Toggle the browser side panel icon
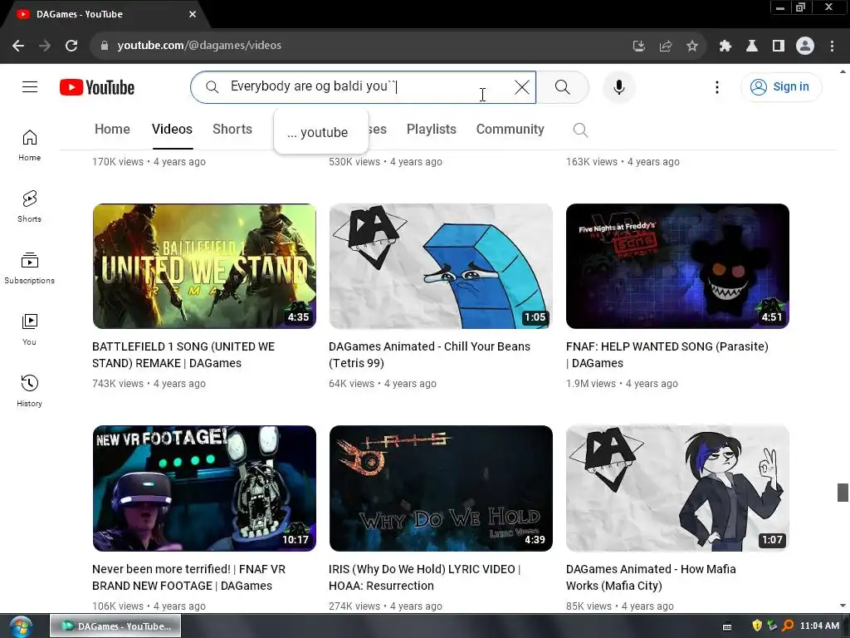This screenshot has width=850, height=638. coord(779,47)
